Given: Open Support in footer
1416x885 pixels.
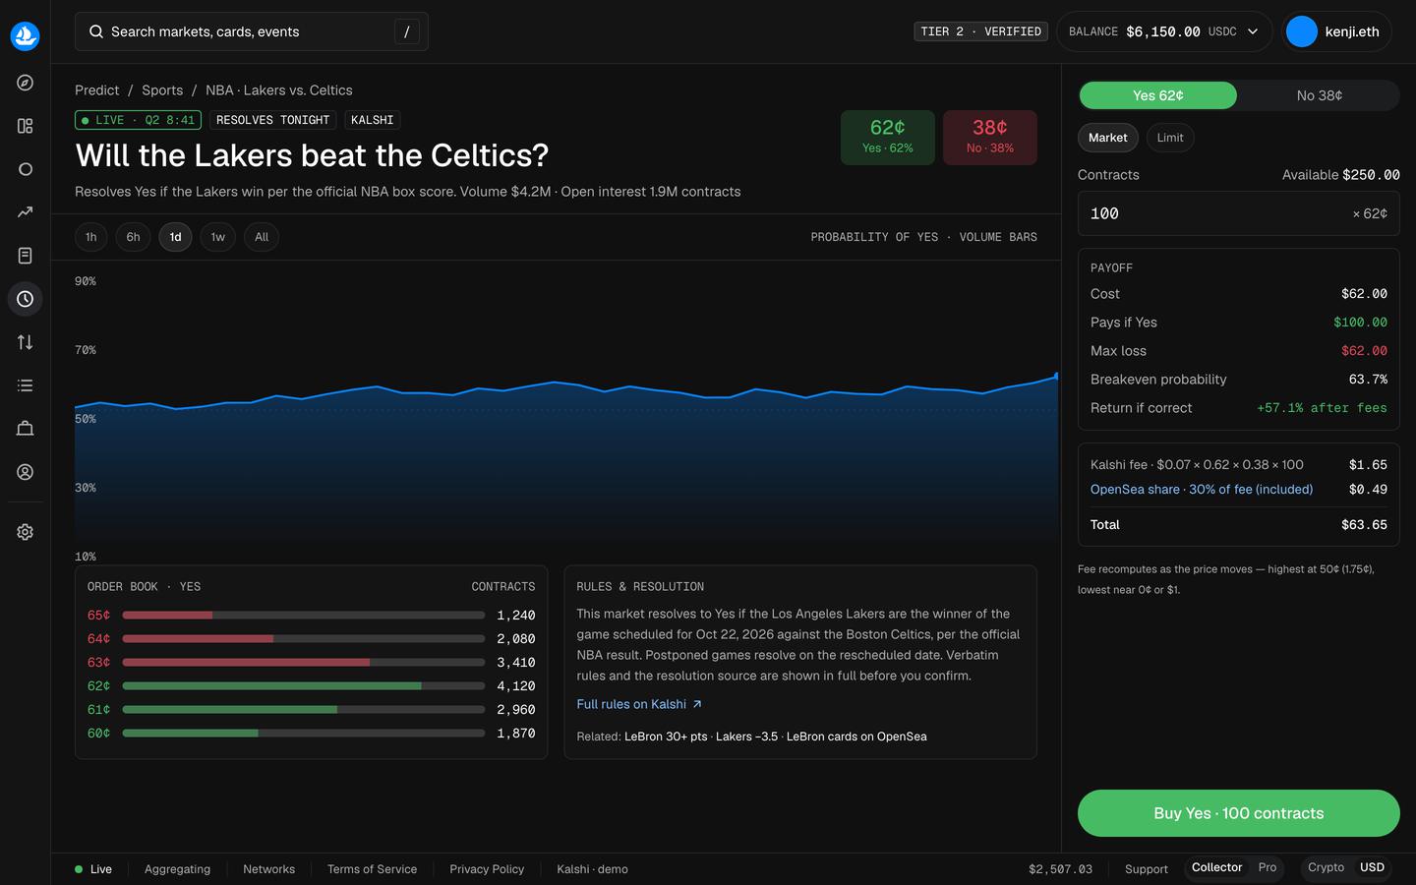Looking at the screenshot, I should (1147, 869).
